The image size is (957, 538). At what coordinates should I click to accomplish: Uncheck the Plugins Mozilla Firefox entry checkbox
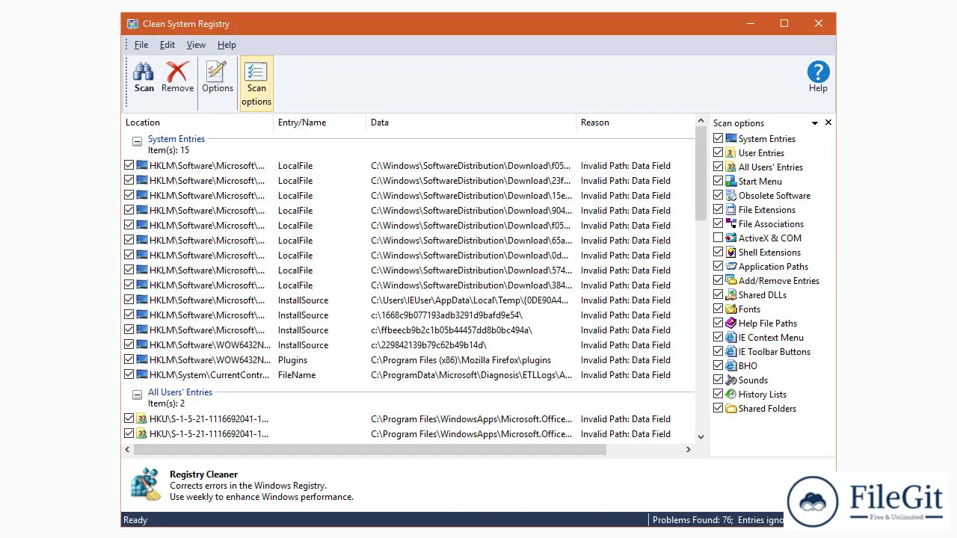click(129, 359)
